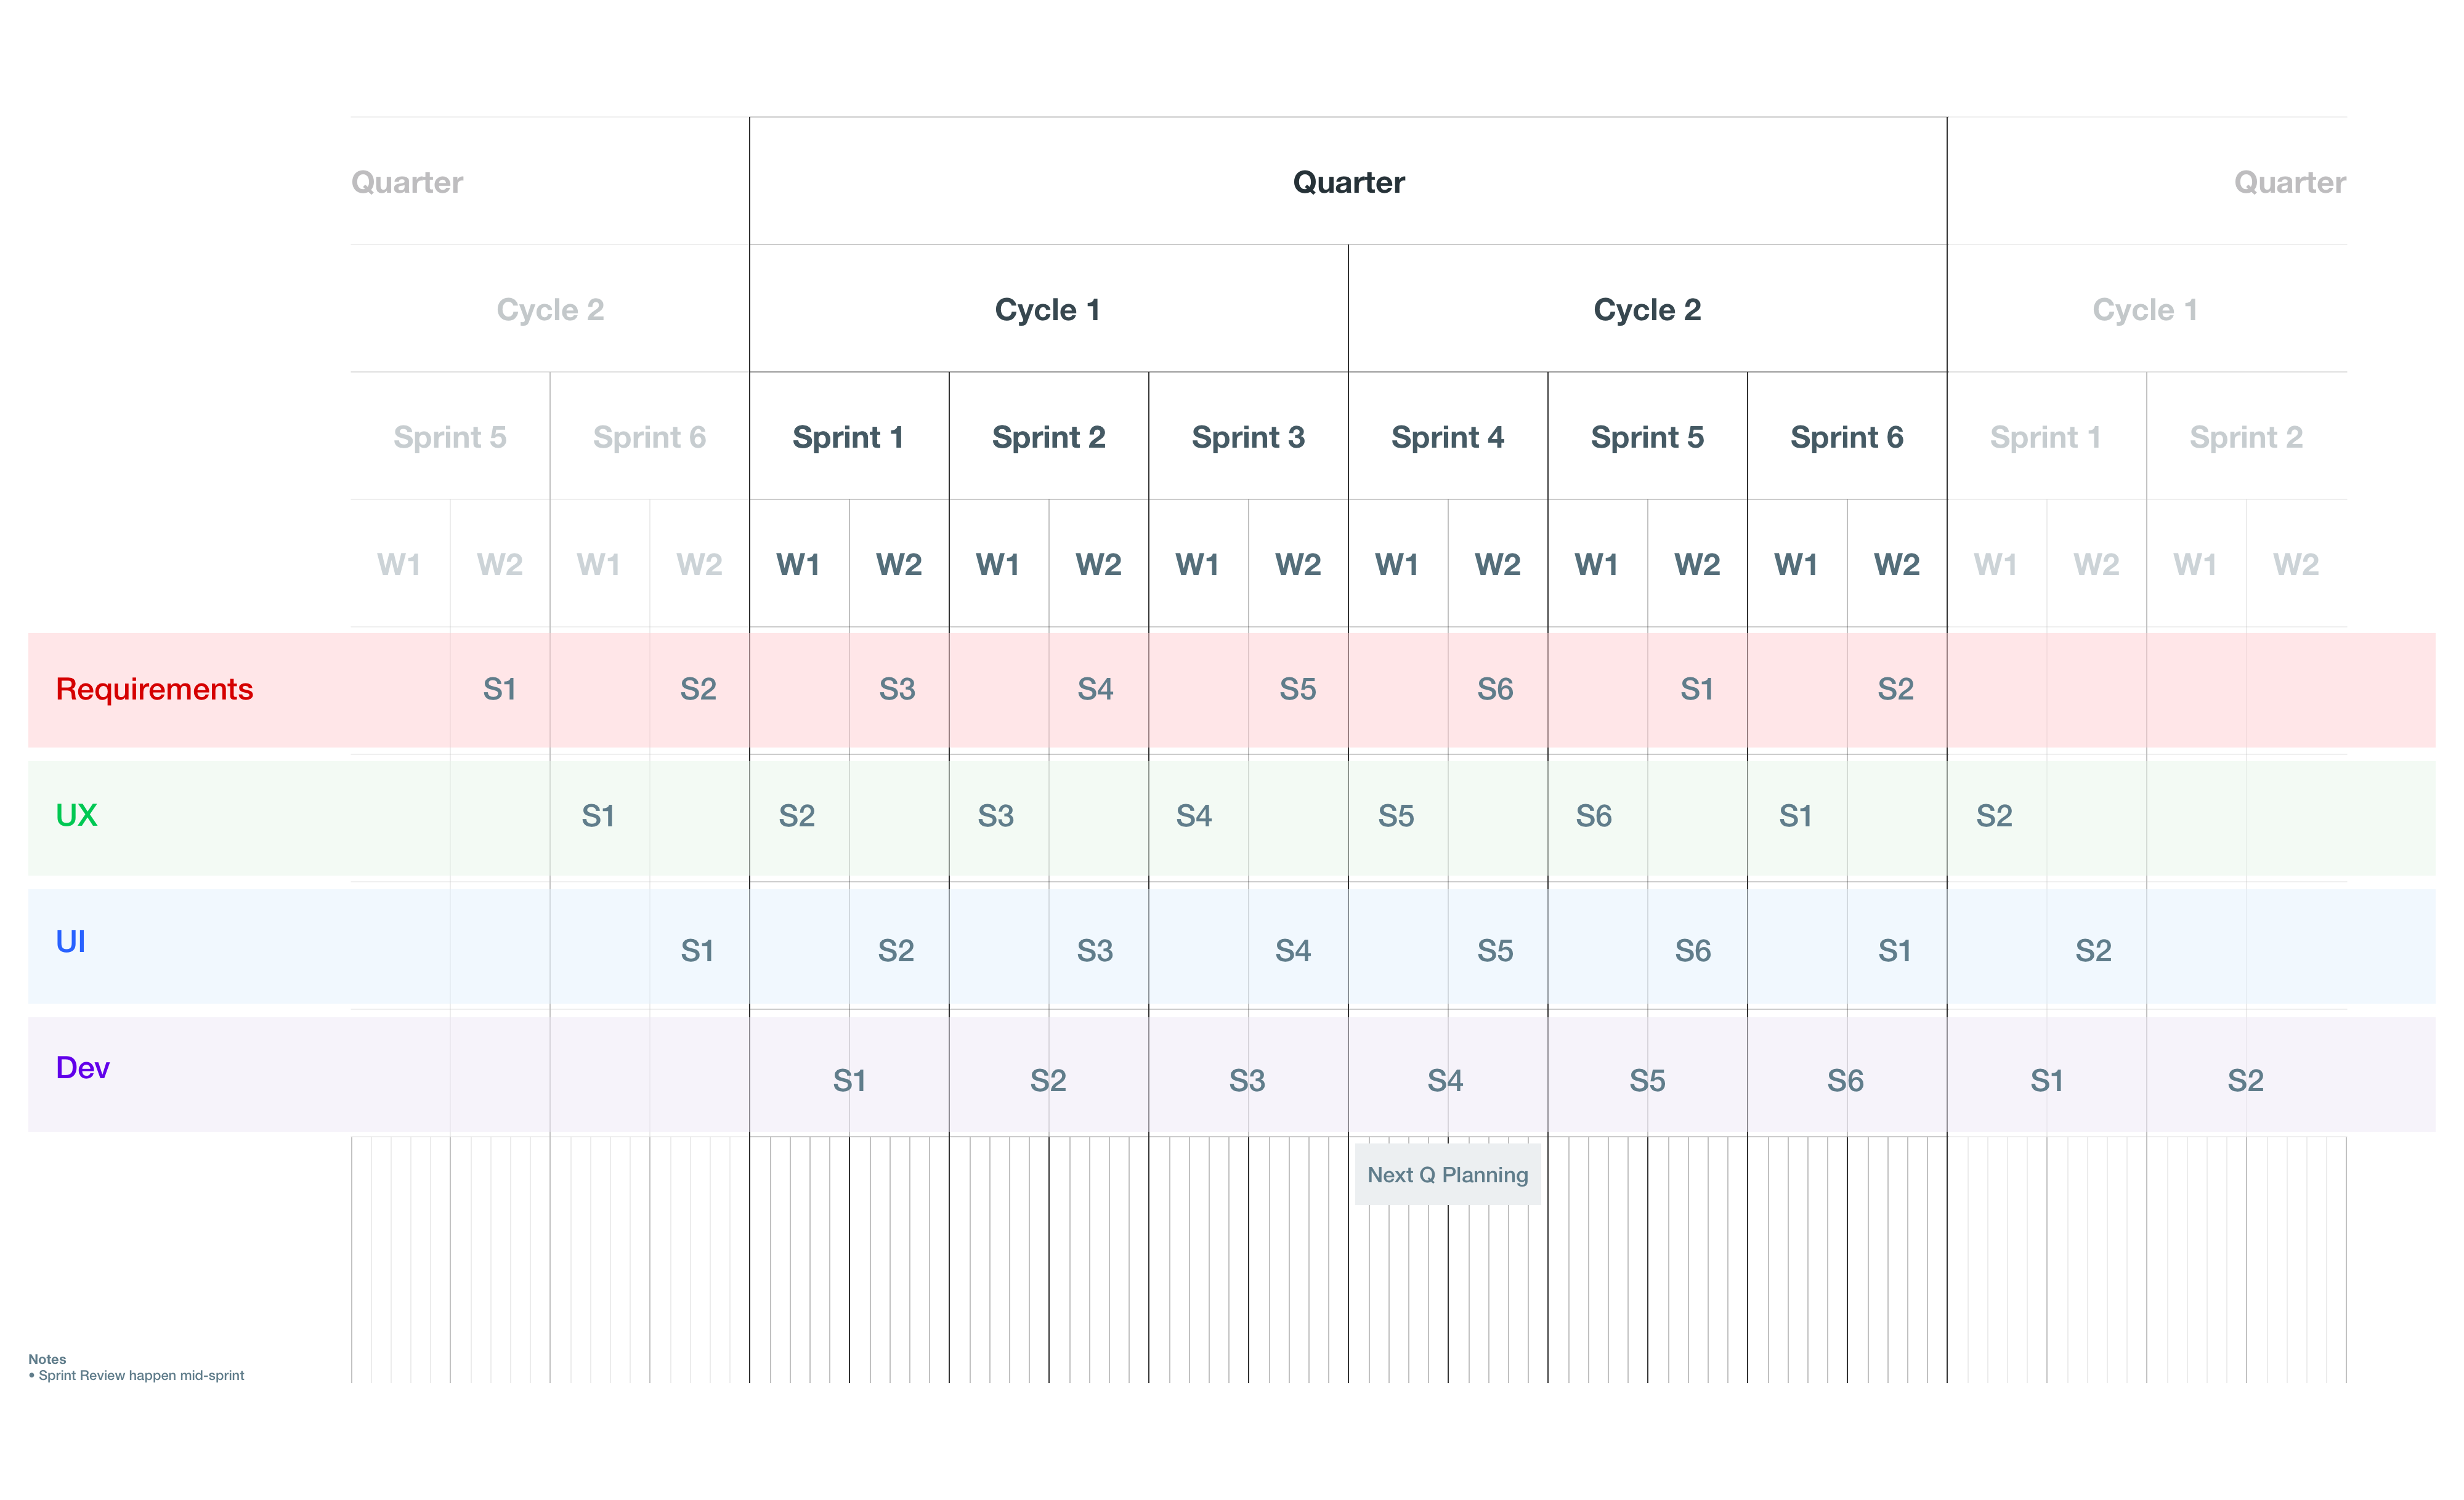Click the S5 marker in UX row
Viewport: 2464px width, 1500px height.
click(x=1396, y=817)
